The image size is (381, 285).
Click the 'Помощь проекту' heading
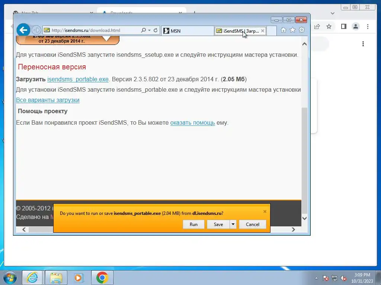42,111
